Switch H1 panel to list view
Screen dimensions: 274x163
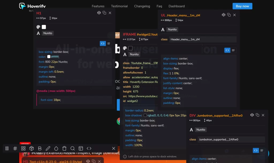pyautogui.click(x=109, y=44)
